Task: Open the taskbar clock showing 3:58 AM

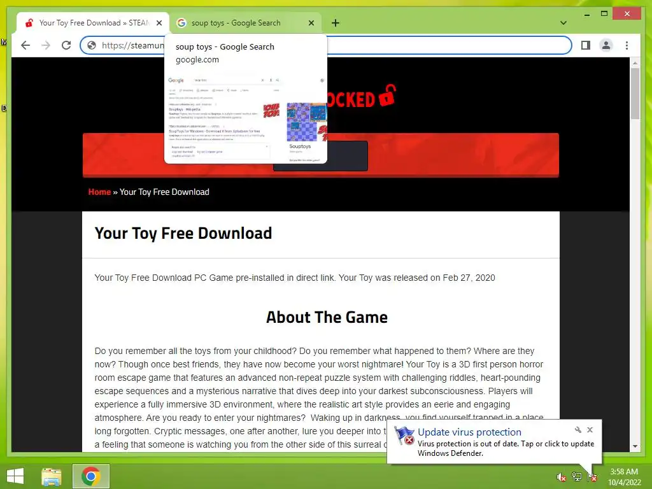Action: [x=624, y=477]
